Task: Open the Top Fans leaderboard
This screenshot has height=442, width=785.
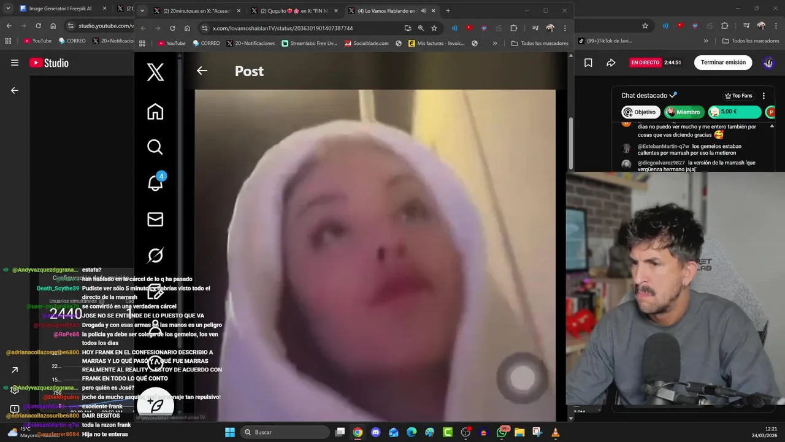Action: [738, 96]
